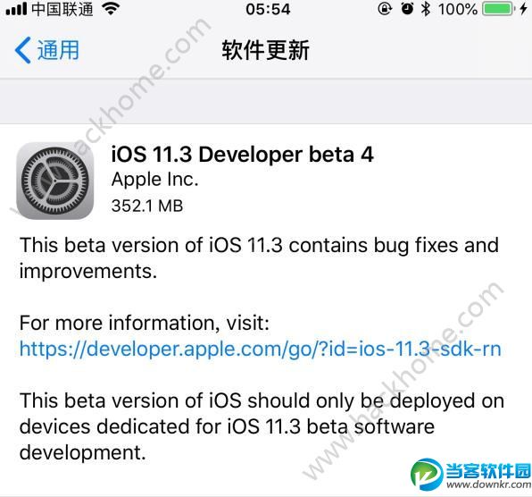Go back to 通用 settings

tap(46, 50)
